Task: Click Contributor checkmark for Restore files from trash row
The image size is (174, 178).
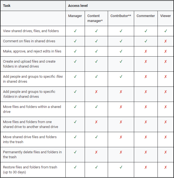Action: tap(121, 167)
